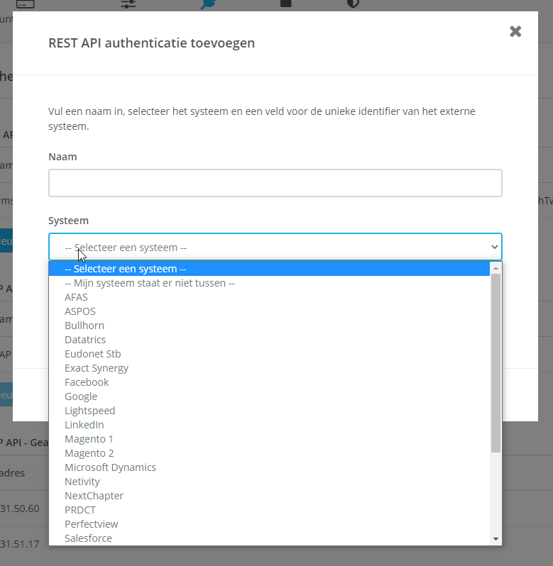Pick Google from the dropdown options
553x566 pixels.
point(81,396)
